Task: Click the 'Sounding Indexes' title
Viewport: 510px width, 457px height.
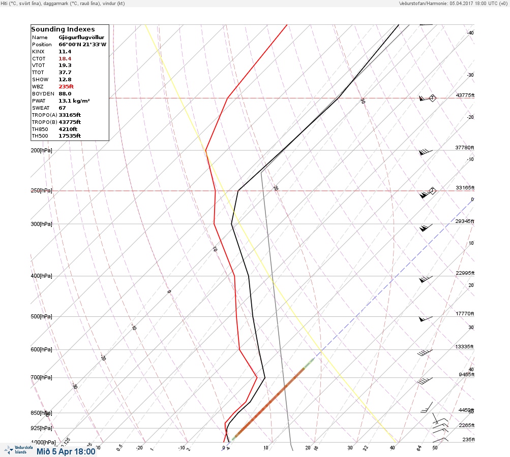Action: click(63, 29)
